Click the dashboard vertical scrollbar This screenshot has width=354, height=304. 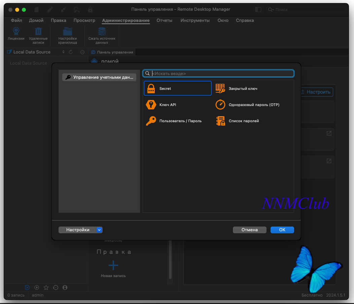click(x=170, y=260)
